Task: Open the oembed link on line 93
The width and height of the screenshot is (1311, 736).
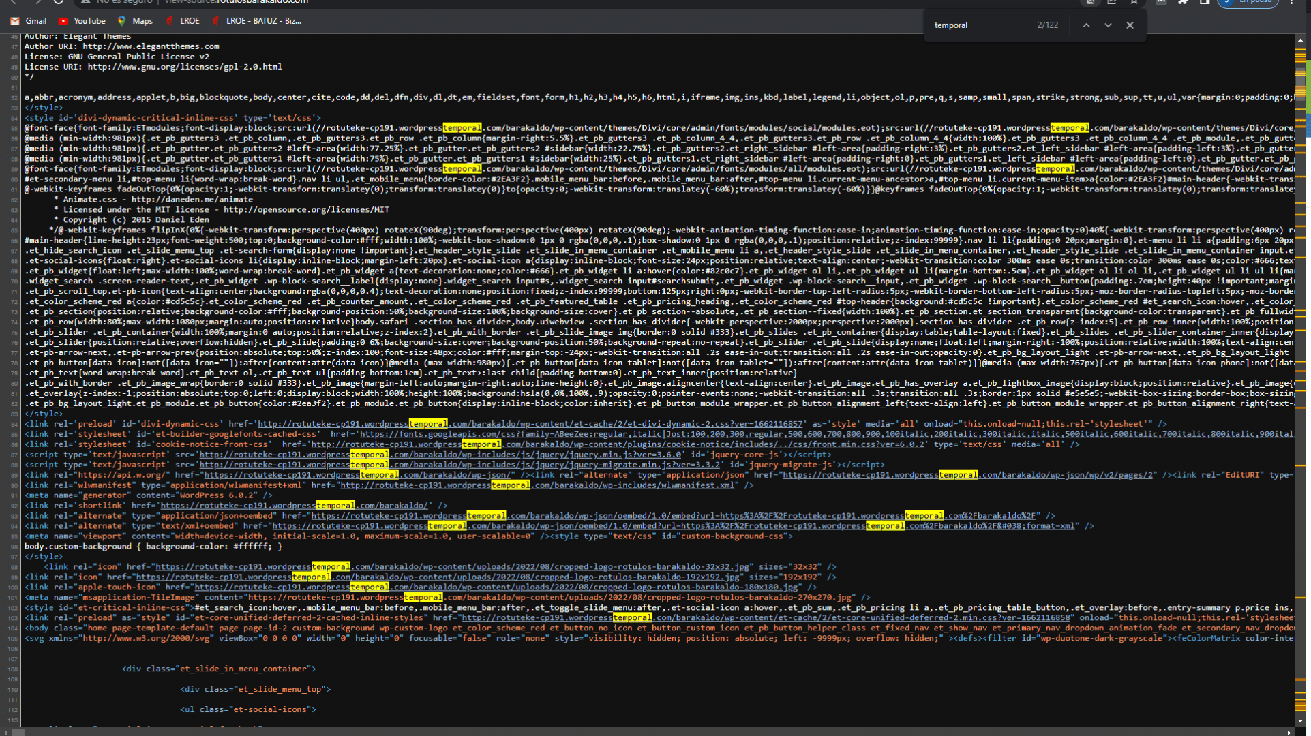Action: pyautogui.click(x=674, y=516)
